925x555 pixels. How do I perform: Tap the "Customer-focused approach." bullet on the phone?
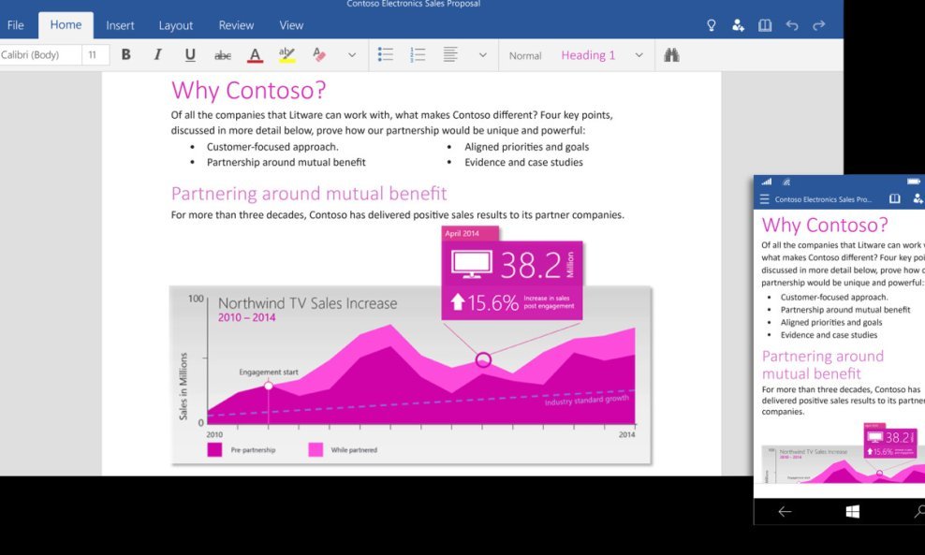pos(834,298)
